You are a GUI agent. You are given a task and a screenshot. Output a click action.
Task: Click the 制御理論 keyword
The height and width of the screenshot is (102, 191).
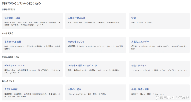[92, 70]
